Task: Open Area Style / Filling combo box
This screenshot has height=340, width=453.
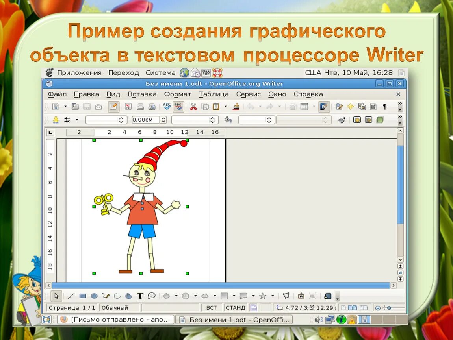Action: point(256,120)
